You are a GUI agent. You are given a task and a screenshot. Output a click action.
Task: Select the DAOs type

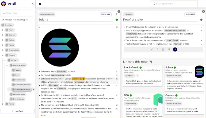[x=16, y=75]
